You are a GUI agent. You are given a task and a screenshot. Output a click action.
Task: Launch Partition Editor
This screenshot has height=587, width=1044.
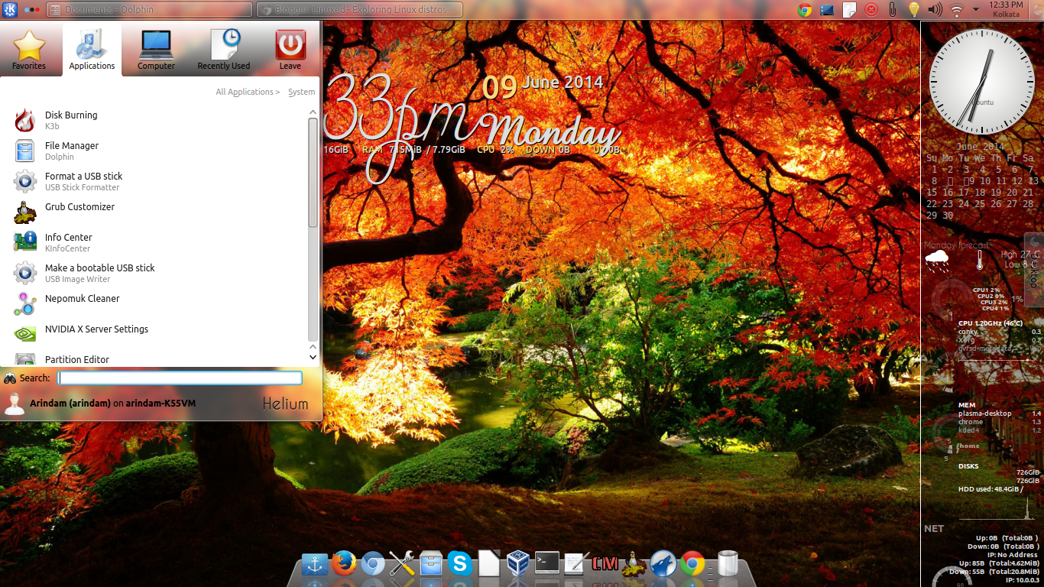pyautogui.click(x=159, y=359)
